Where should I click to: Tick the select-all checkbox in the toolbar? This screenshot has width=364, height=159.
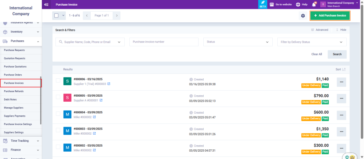click(x=57, y=16)
